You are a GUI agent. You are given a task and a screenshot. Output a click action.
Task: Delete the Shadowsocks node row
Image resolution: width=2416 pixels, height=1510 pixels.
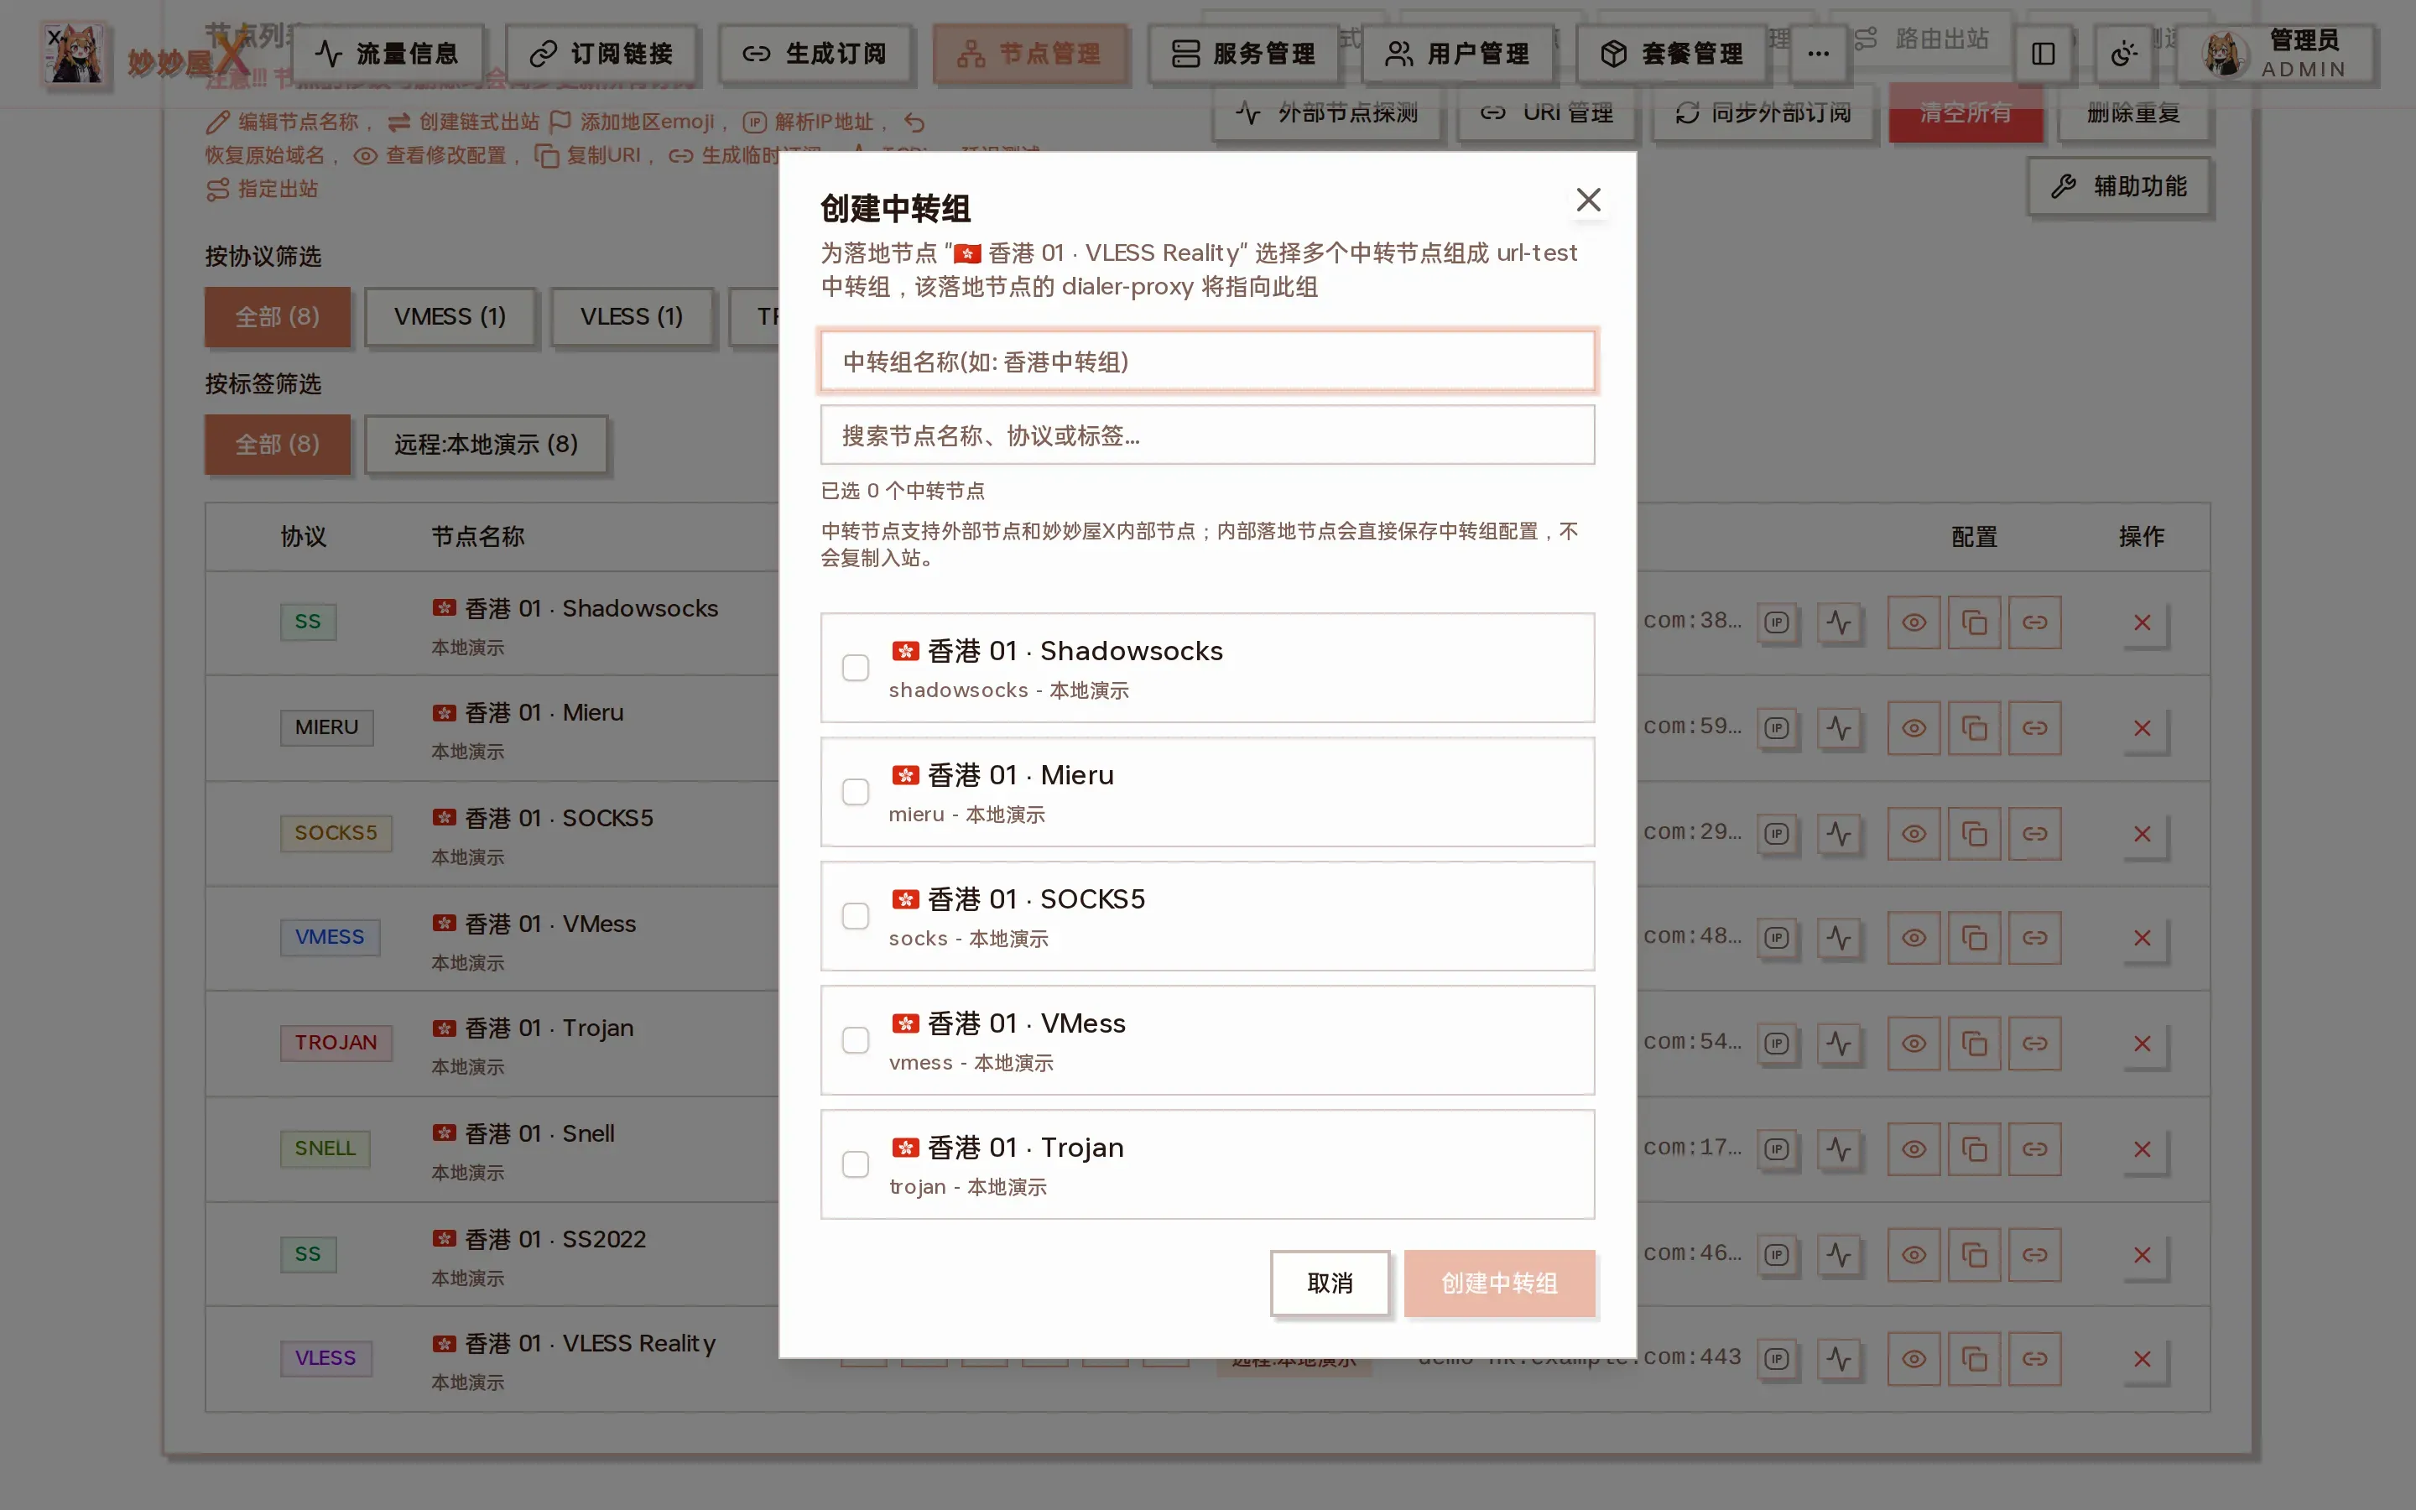coord(2142,622)
